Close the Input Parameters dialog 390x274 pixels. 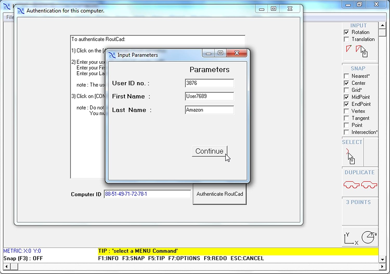(237, 53)
